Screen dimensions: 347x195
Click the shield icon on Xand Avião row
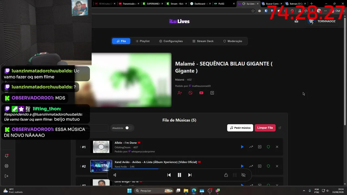(268, 166)
